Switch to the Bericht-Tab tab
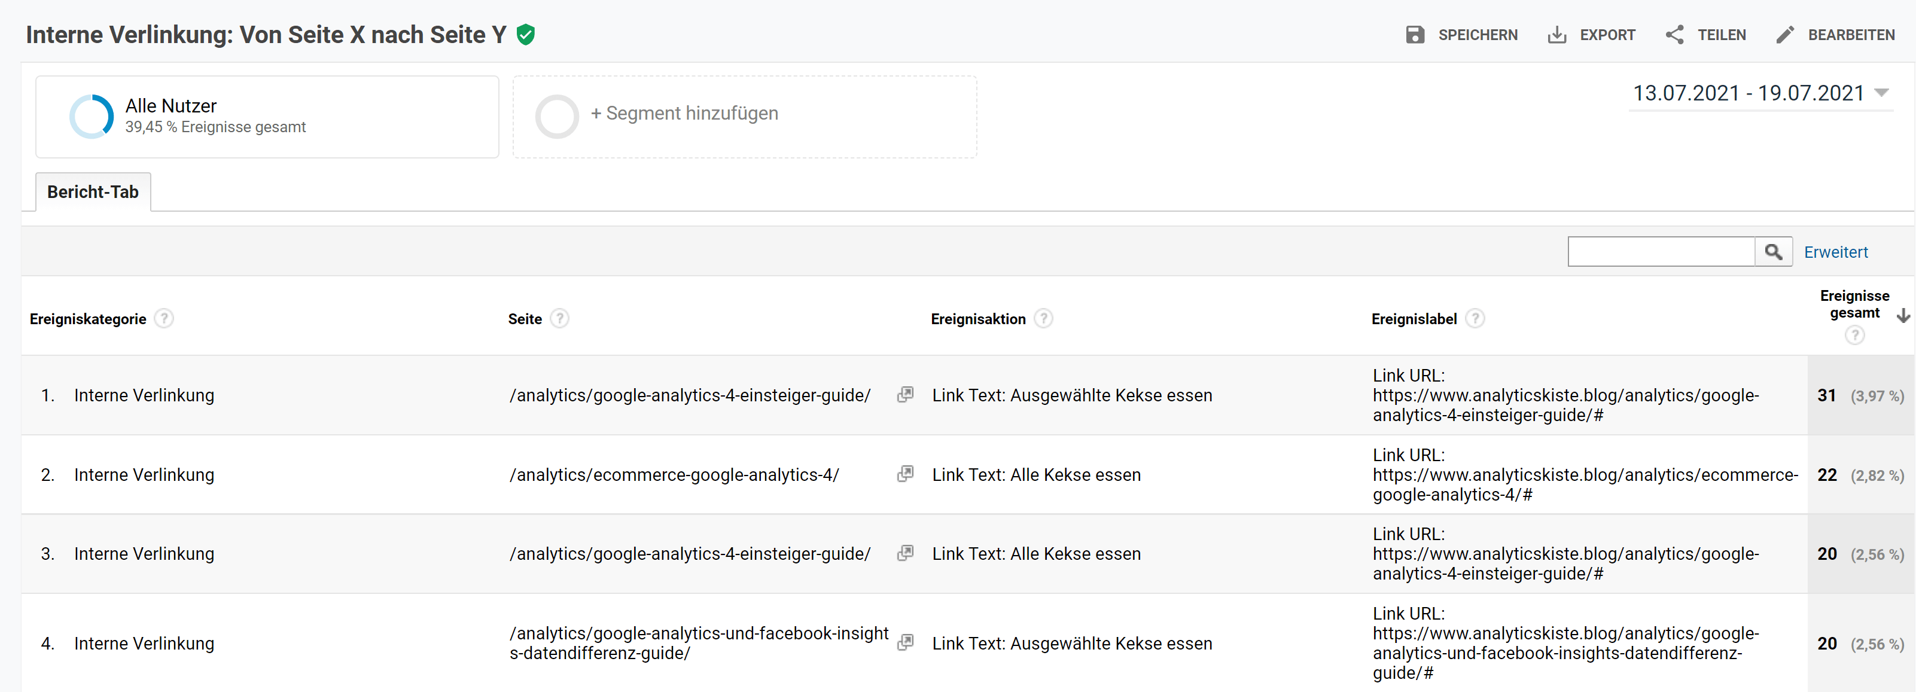Viewport: 1916px width, 692px height. [x=92, y=192]
